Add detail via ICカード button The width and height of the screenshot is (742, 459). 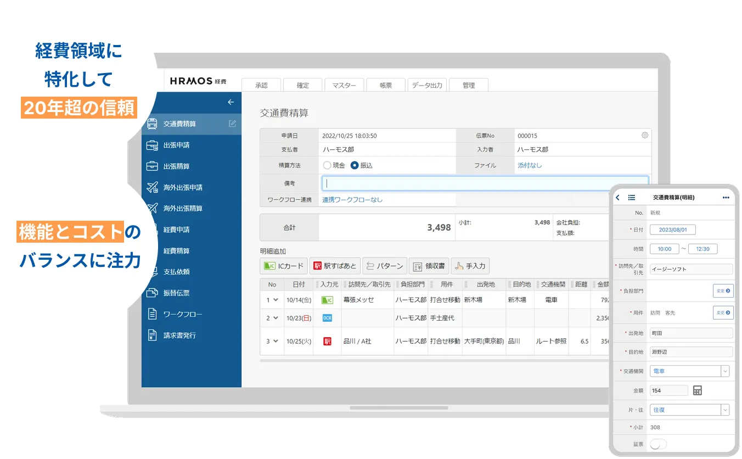(283, 266)
